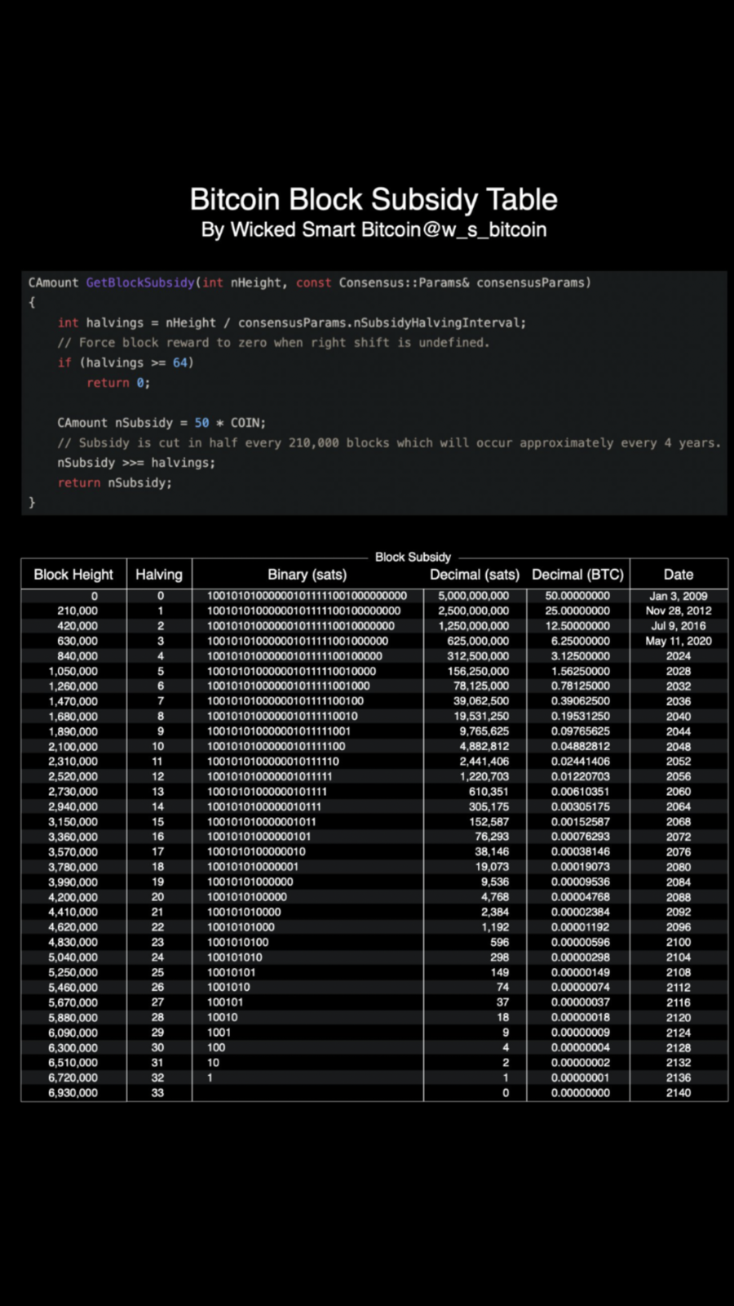Select the "78,125,000" sats cell

pyautogui.click(x=481, y=686)
